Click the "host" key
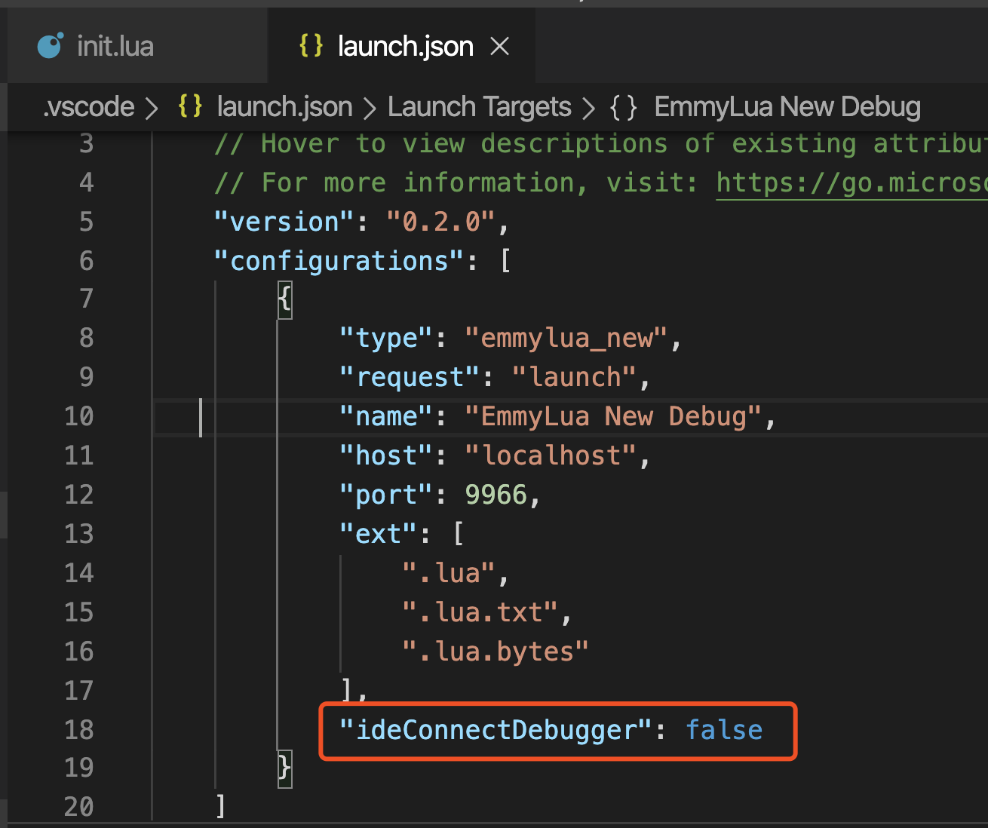Image resolution: width=988 pixels, height=828 pixels. 386,455
